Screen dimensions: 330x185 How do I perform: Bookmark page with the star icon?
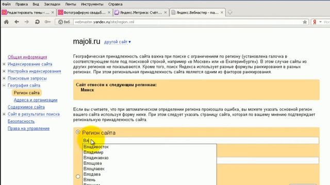305,22
